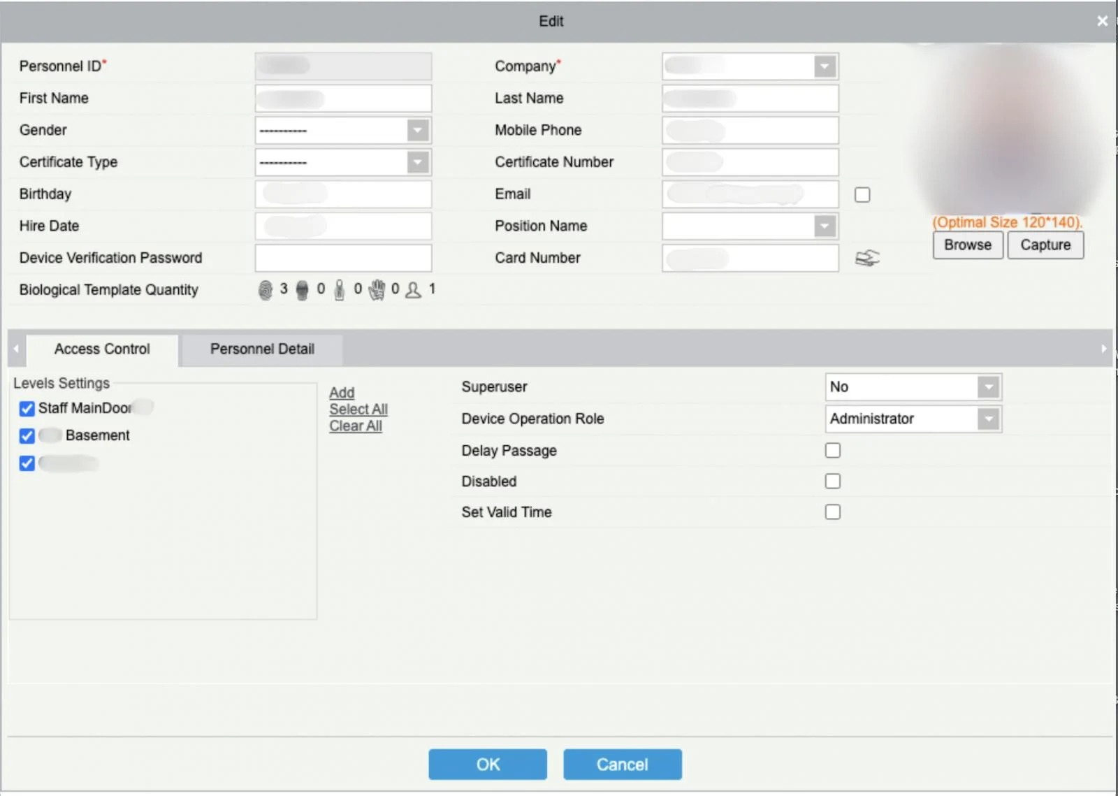Image resolution: width=1118 pixels, height=796 pixels.
Task: Click the Device Verification Password field
Action: tap(343, 259)
